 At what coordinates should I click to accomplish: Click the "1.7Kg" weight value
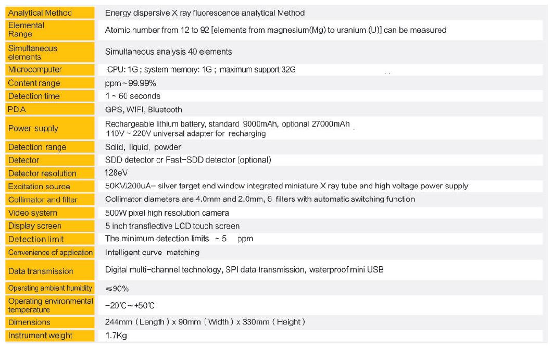point(116,335)
